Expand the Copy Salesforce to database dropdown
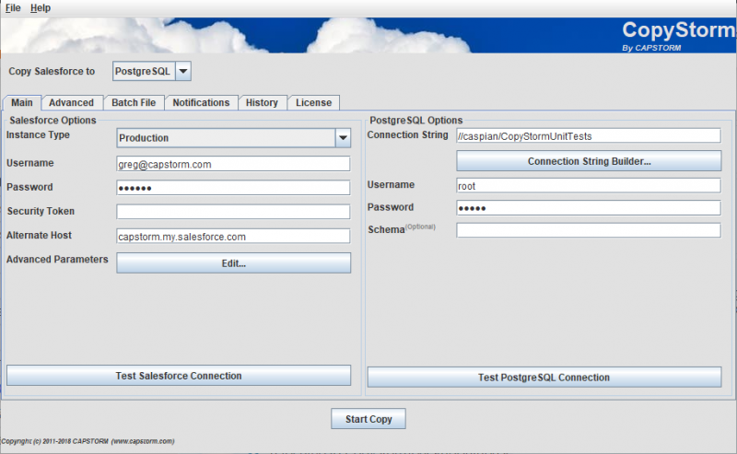This screenshot has width=737, height=454. (182, 71)
